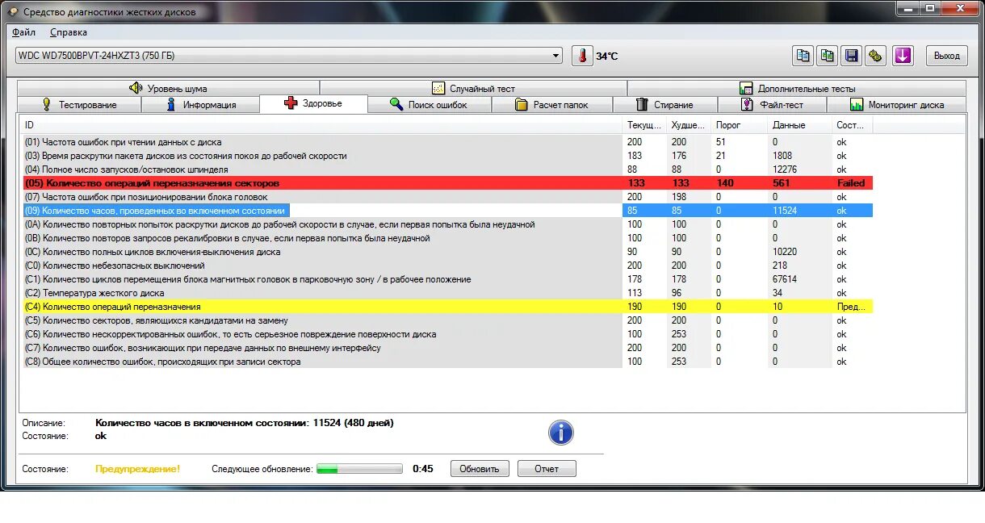Switch to the Уровень шума tab

(x=168, y=89)
